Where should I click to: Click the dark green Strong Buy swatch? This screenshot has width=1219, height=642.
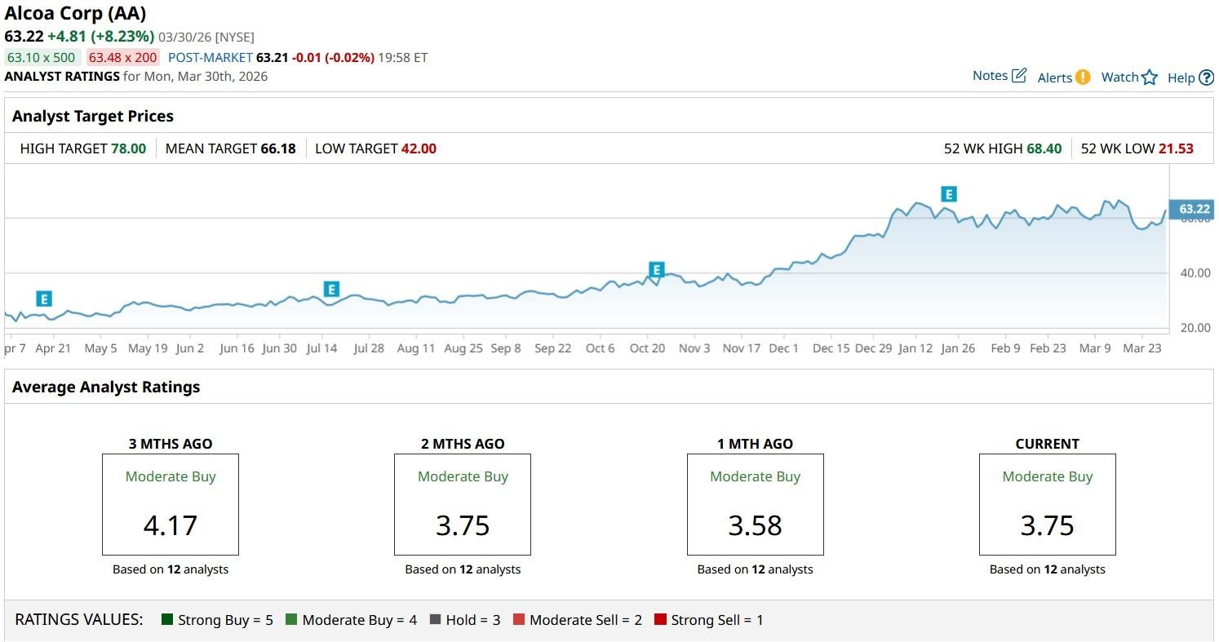pyautogui.click(x=167, y=620)
